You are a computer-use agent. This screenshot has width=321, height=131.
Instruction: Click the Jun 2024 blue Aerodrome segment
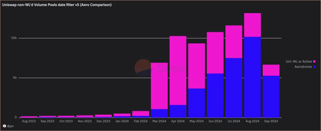coord(215,96)
